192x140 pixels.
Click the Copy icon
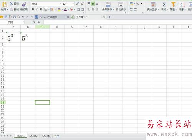[12, 9]
